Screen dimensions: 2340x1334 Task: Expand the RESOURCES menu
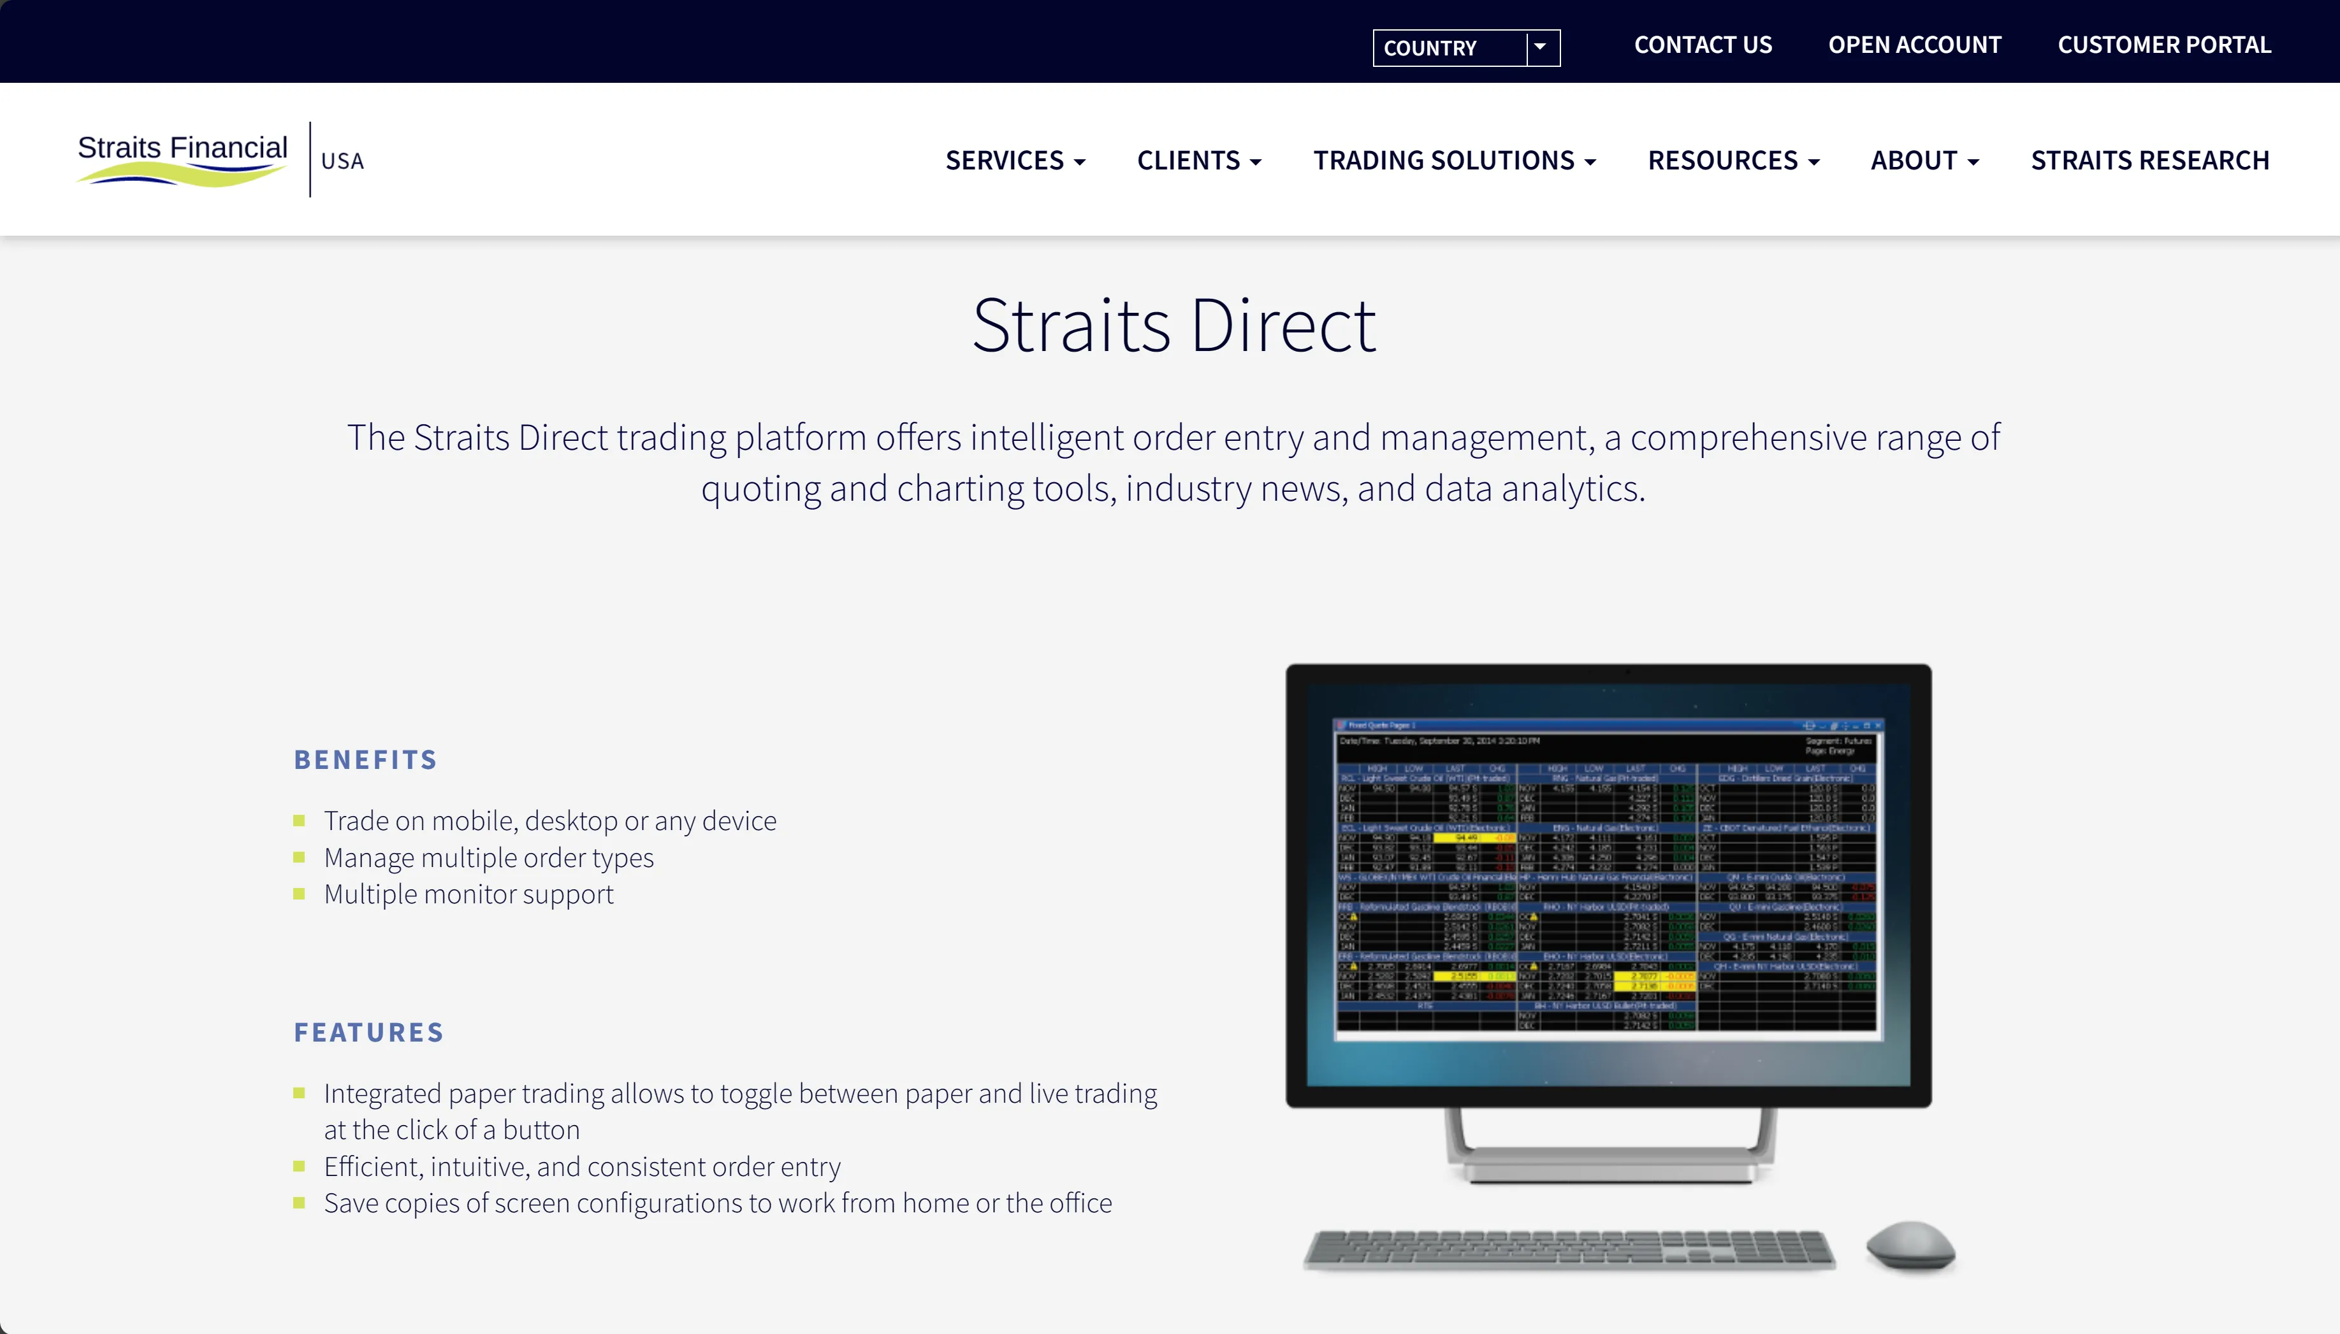click(x=1733, y=161)
